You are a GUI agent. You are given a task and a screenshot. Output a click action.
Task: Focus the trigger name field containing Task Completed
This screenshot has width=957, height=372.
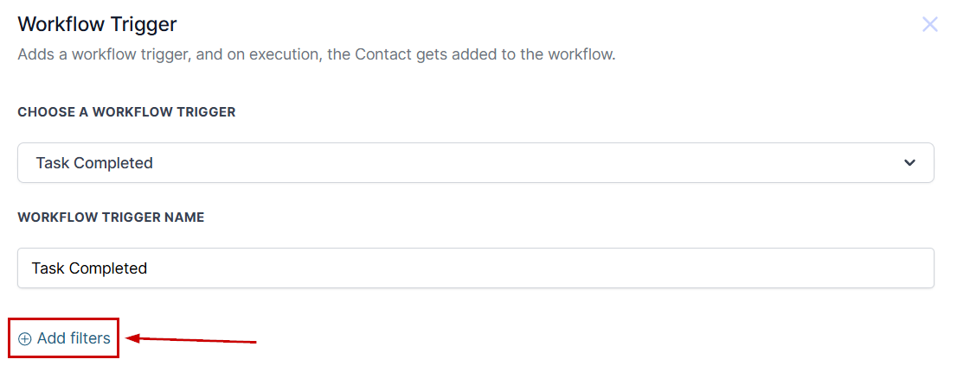[x=475, y=268]
